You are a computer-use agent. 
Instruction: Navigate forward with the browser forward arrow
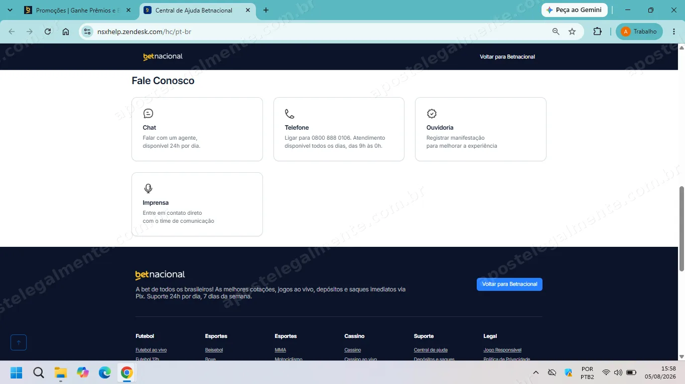pos(30,32)
